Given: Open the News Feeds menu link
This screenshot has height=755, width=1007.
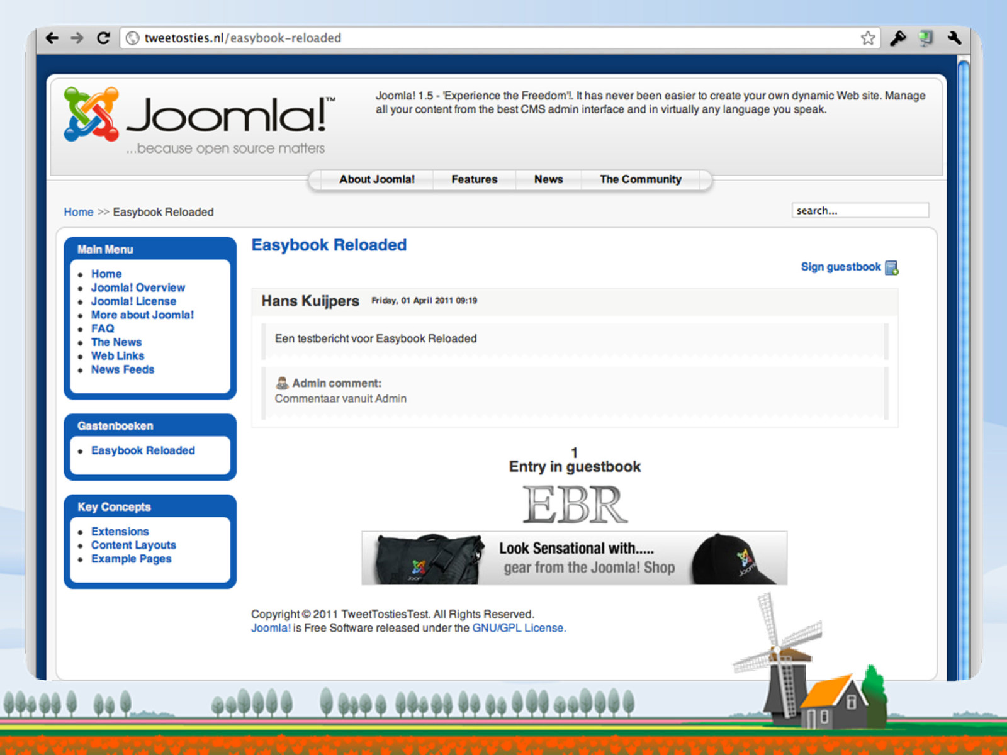Looking at the screenshot, I should 123,369.
